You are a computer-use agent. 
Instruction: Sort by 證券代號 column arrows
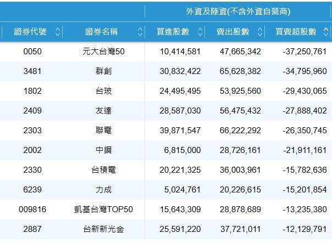tap(58, 32)
